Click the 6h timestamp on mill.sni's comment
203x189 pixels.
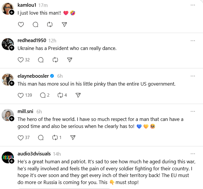39,111
